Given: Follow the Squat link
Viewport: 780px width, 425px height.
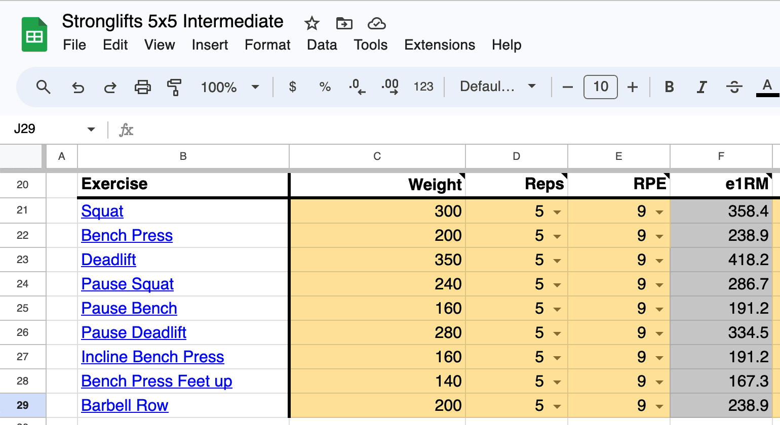Looking at the screenshot, I should click(102, 211).
